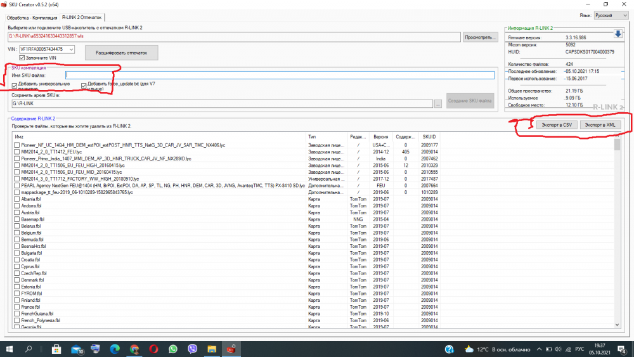
Task: Click the fingerprint file path field
Action: 234,36
